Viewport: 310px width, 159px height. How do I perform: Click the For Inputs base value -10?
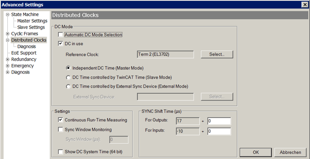pos(188,131)
